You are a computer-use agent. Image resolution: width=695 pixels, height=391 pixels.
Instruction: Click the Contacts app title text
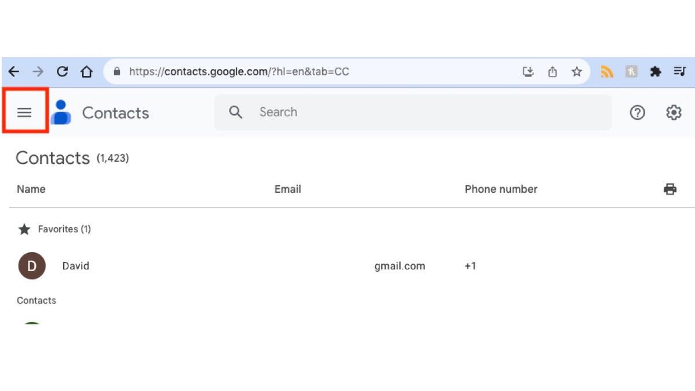115,113
